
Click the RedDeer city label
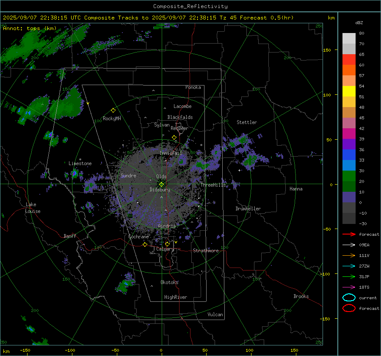click(179, 128)
